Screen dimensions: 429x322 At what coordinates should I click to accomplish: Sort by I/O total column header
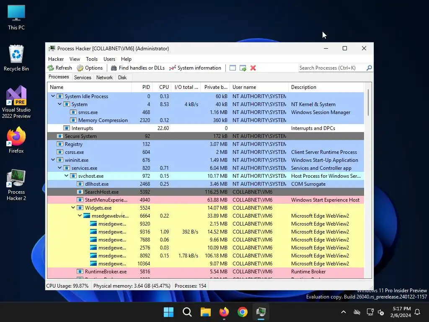click(186, 87)
